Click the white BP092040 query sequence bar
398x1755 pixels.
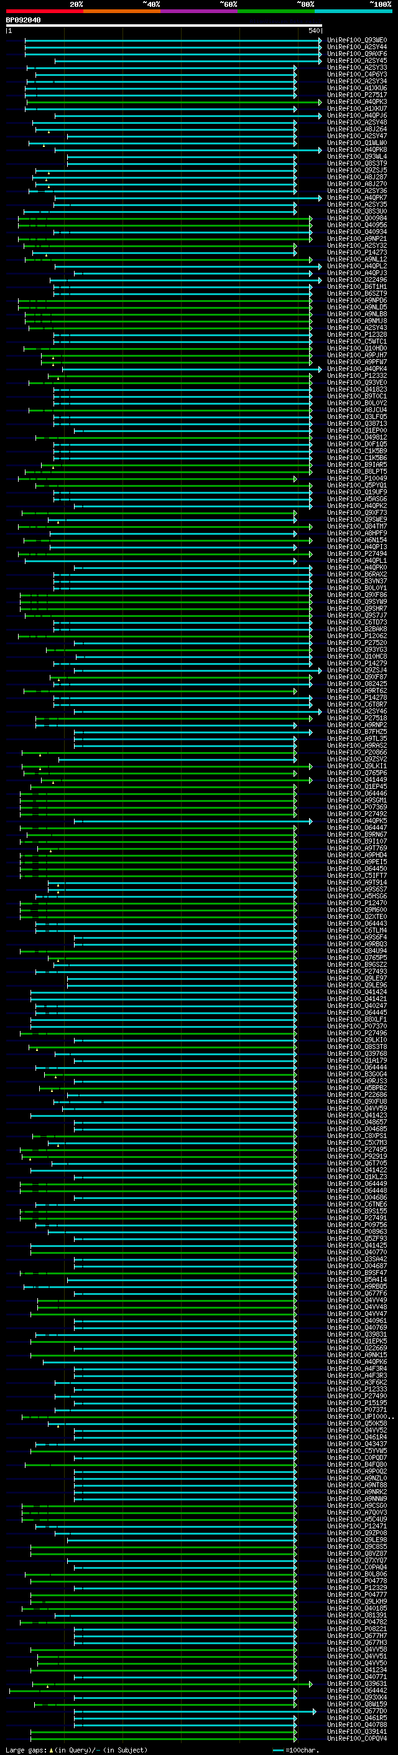[x=164, y=25]
